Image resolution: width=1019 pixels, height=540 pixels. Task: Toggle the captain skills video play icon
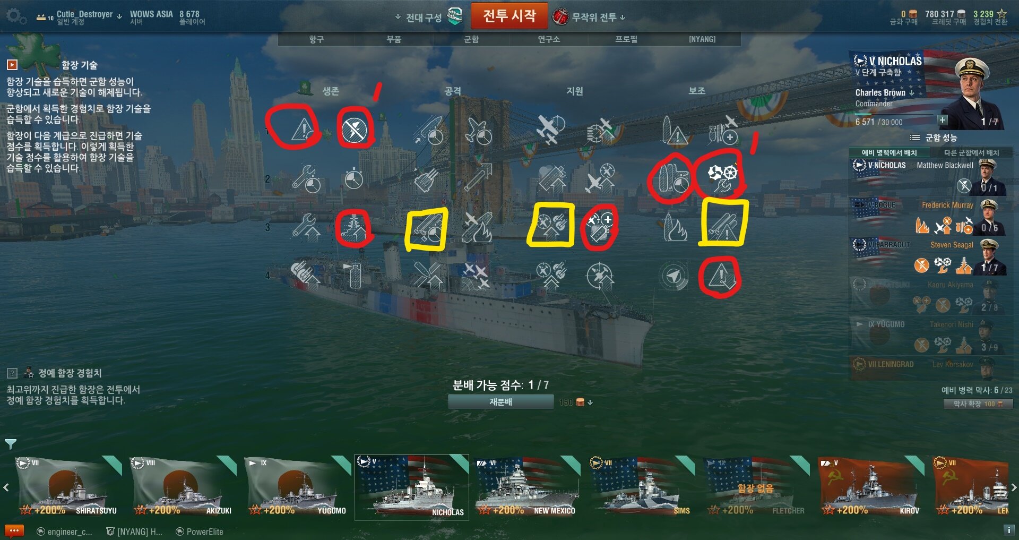(x=12, y=65)
